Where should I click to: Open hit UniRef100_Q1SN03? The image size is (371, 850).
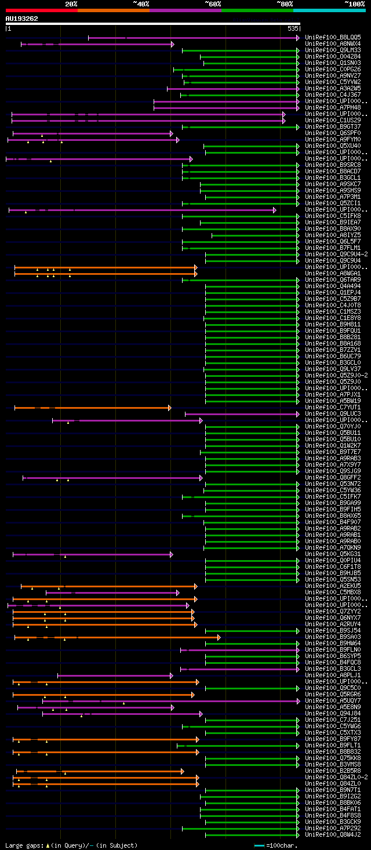click(x=333, y=63)
